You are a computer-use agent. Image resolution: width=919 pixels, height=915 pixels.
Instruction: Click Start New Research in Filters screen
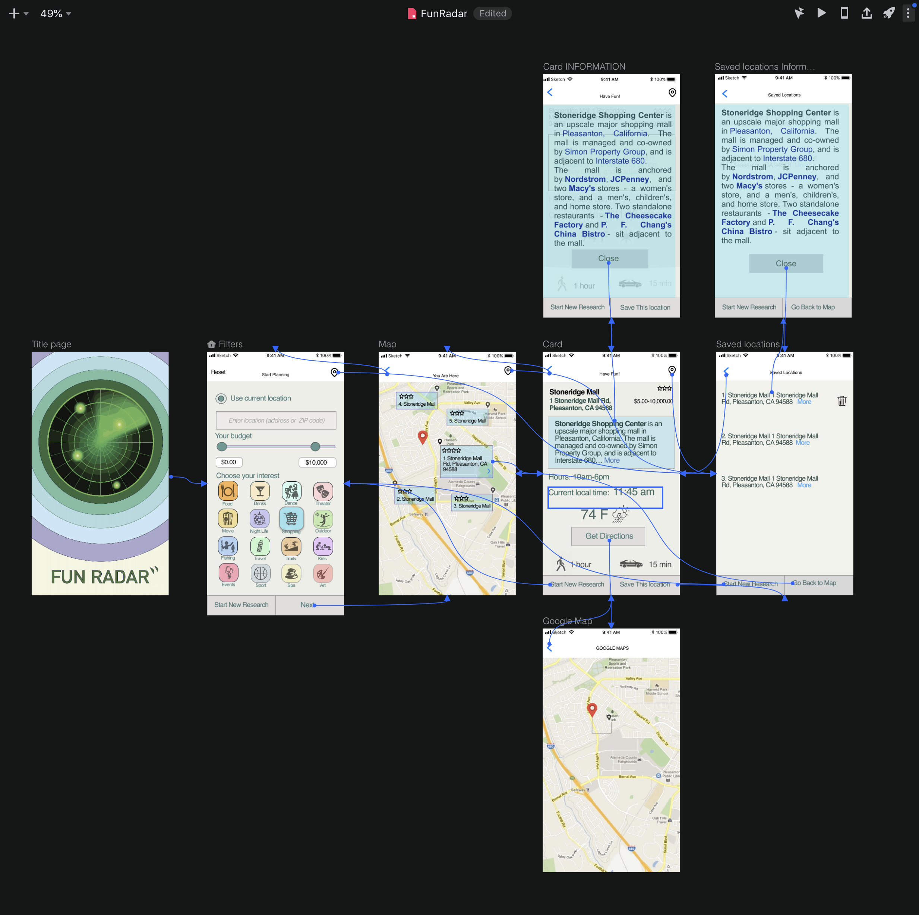pyautogui.click(x=241, y=605)
